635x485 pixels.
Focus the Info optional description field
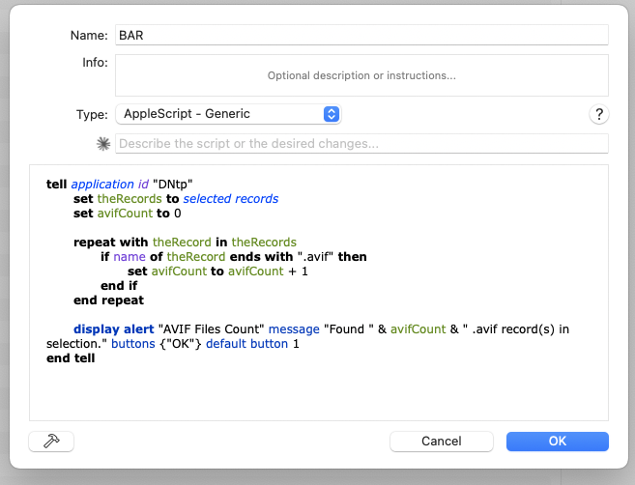point(361,74)
